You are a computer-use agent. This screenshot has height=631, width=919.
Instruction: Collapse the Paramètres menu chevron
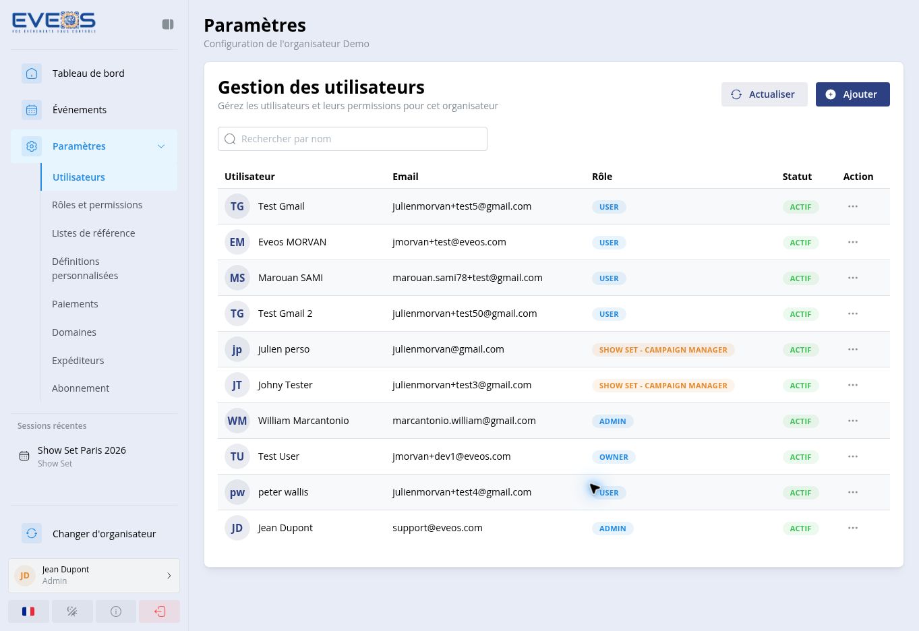point(161,146)
